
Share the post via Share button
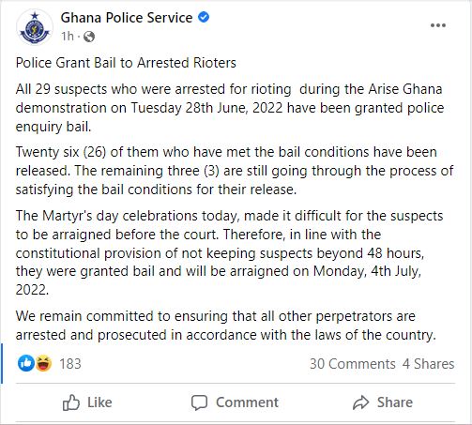click(x=383, y=402)
